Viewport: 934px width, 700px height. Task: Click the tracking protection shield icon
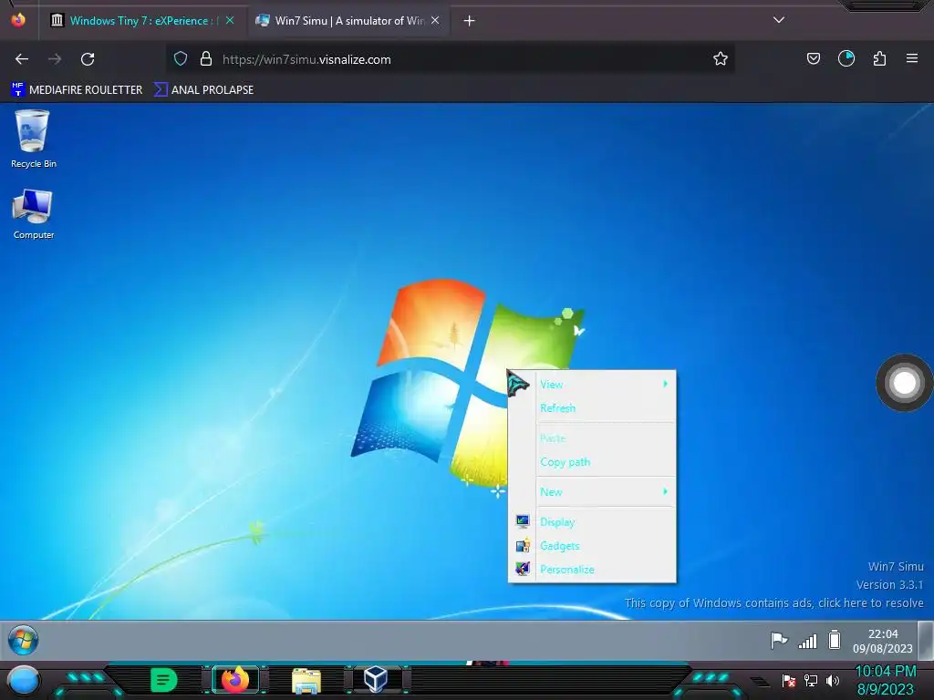coord(181,59)
